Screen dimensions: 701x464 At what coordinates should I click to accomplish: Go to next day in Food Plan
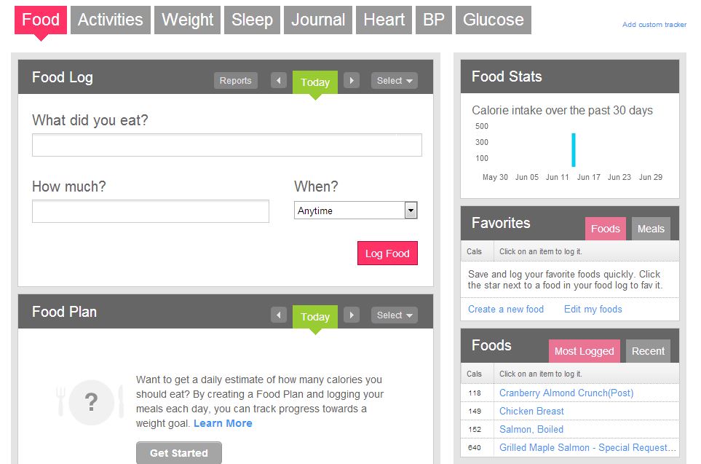352,315
